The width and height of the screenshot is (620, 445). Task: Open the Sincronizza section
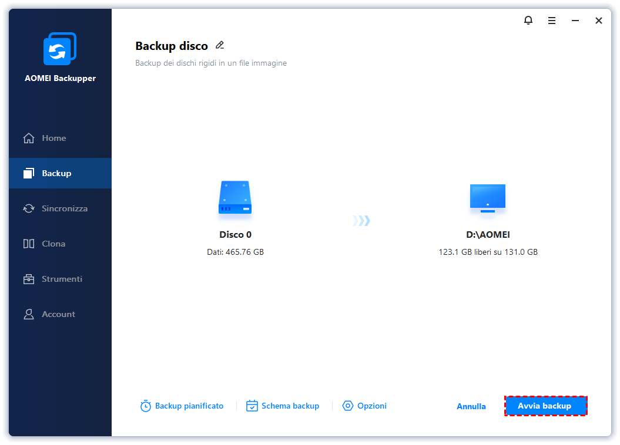point(60,208)
